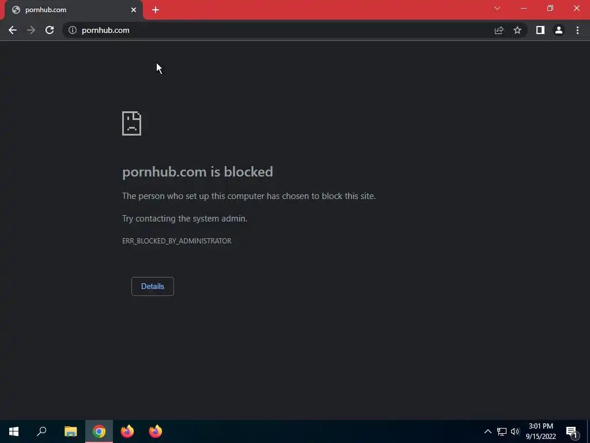Click the Chrome taskbar icon
This screenshot has height=443, width=590.
coord(99,431)
